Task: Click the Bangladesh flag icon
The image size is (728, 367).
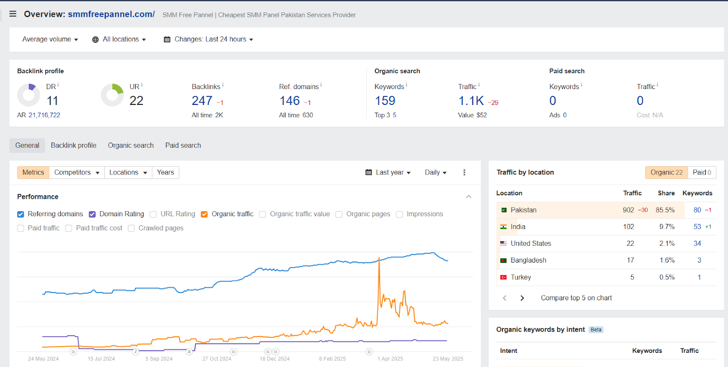Action: click(504, 260)
